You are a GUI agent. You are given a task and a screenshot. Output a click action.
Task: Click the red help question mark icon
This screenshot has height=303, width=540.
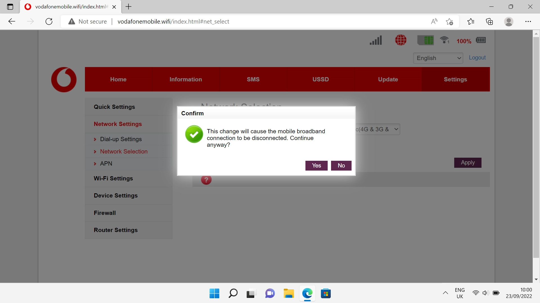pos(206,180)
